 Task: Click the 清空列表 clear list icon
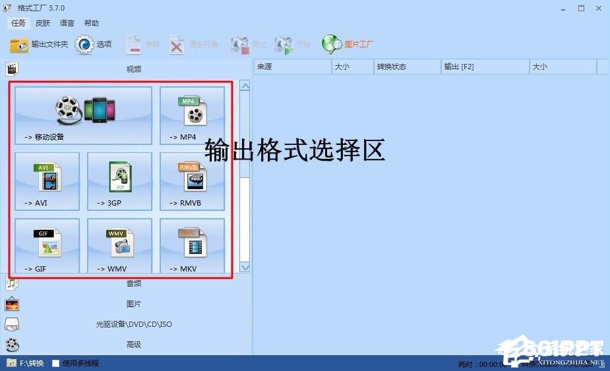(x=176, y=45)
